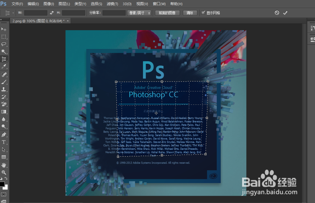Select the History Brush tool
This screenshot has width=315, height=203.
(x=3, y=97)
